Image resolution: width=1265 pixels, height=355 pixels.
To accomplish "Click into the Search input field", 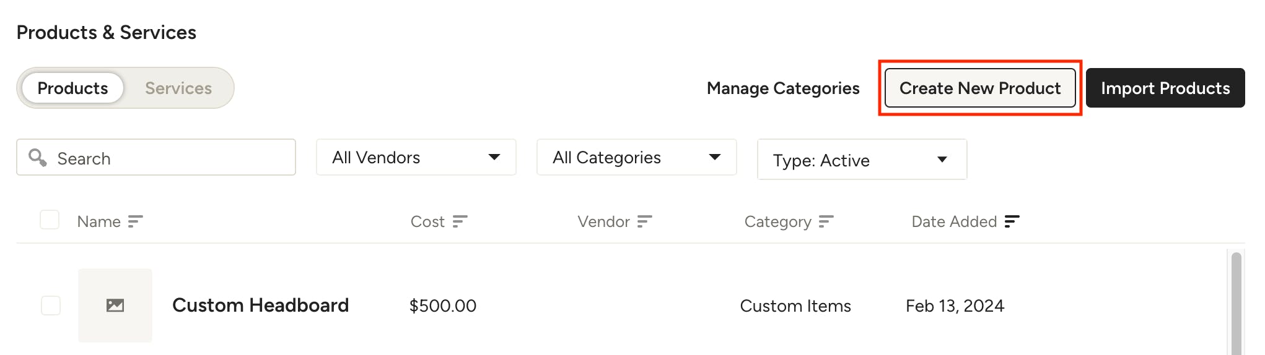I will (x=156, y=157).
